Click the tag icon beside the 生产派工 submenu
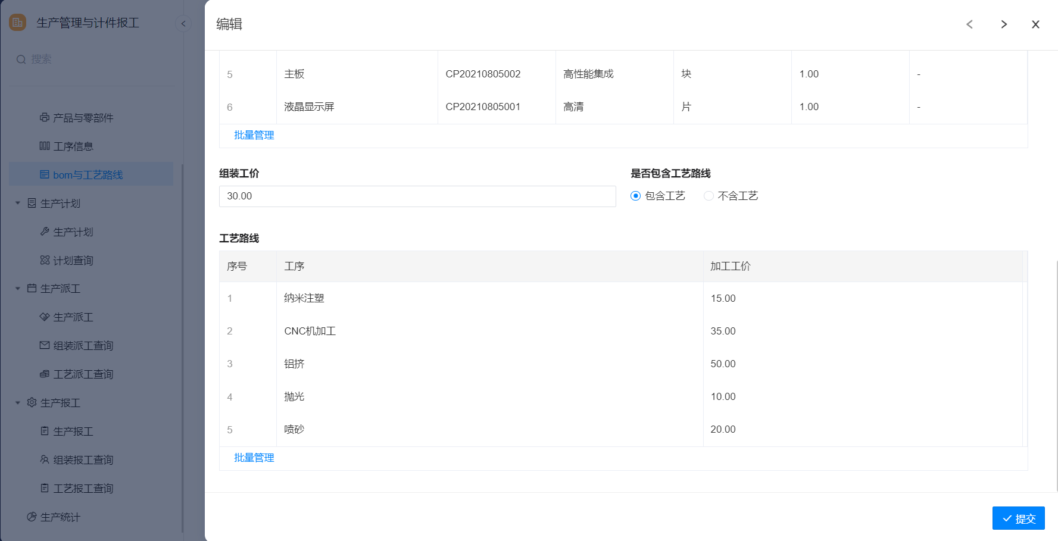This screenshot has height=541, width=1058. pos(45,317)
